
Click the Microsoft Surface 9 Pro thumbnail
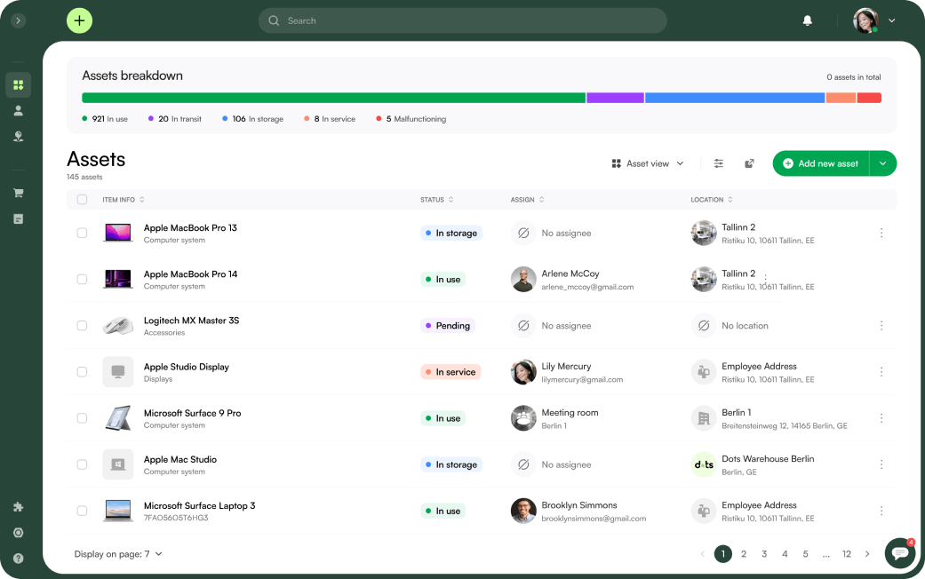(x=118, y=418)
